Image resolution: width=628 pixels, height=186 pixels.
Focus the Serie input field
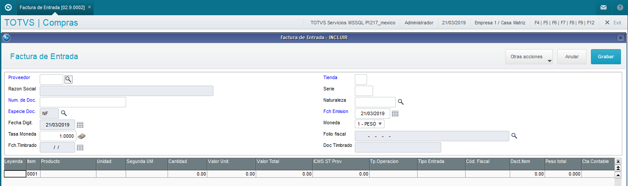364,90
